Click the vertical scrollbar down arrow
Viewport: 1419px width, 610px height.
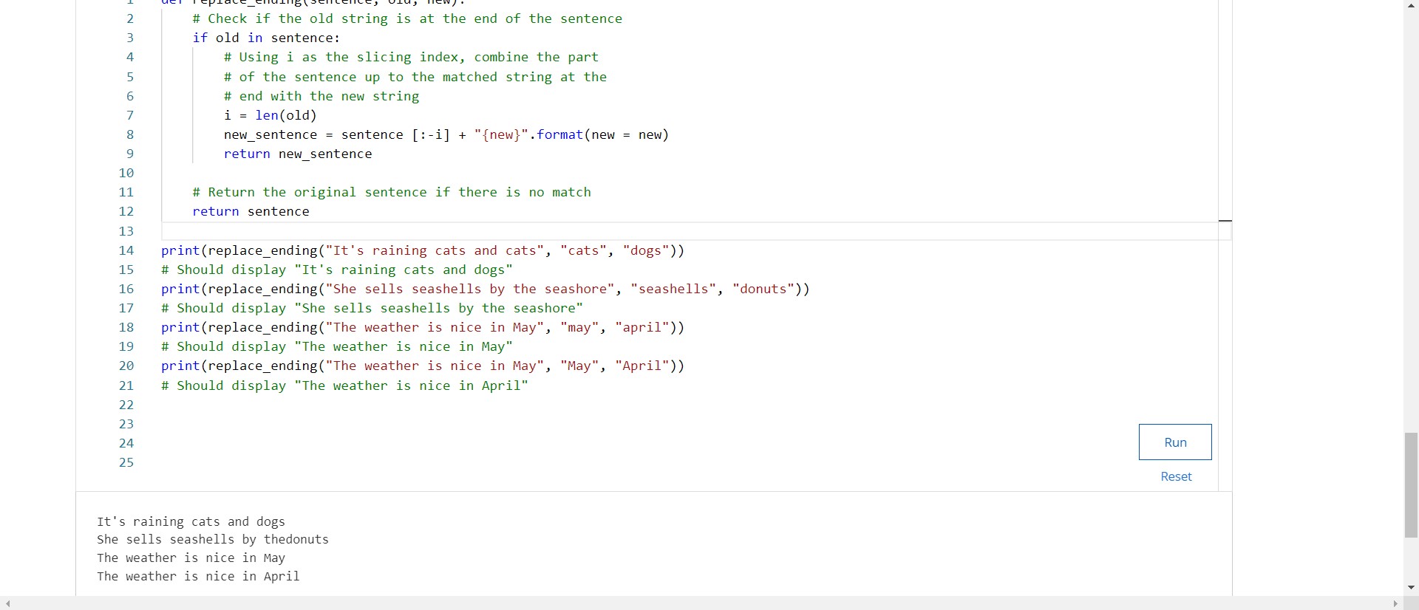pyautogui.click(x=1411, y=588)
